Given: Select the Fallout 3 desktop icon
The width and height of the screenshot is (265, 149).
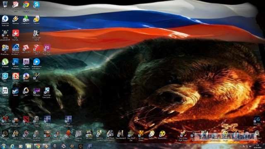Looking at the screenshot, I should click(152, 135).
